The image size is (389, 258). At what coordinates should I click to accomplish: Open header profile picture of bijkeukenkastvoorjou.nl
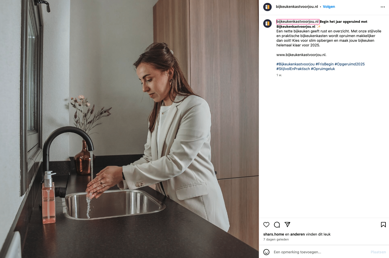[x=267, y=7]
